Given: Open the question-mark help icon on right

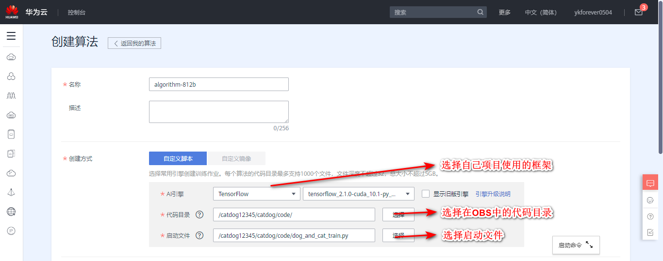Looking at the screenshot, I should [650, 216].
